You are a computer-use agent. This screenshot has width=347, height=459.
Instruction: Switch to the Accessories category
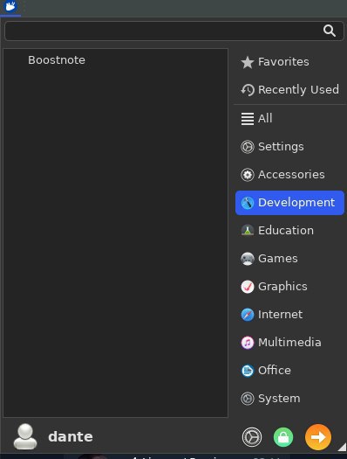point(289,175)
